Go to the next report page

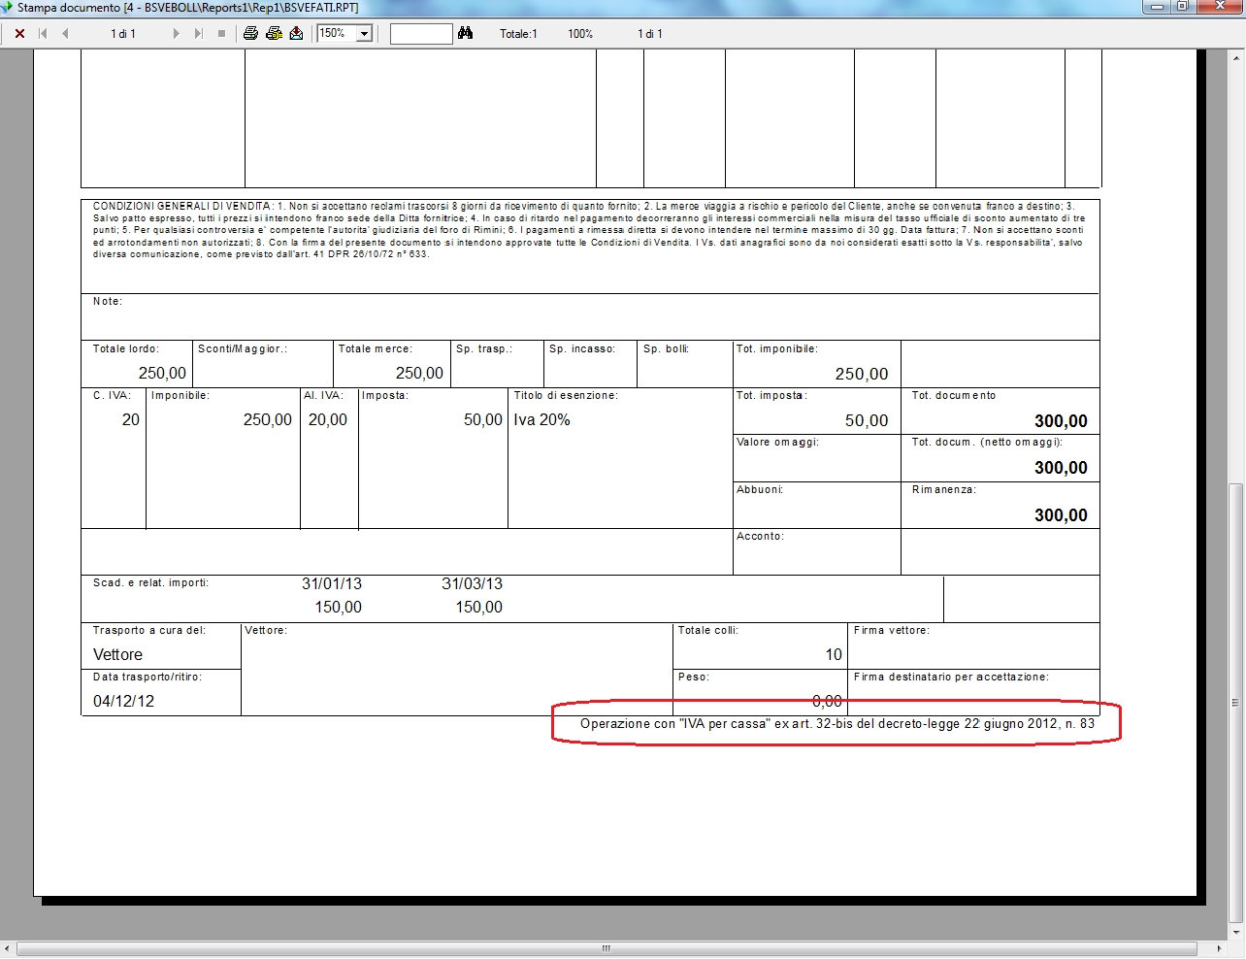pos(176,33)
